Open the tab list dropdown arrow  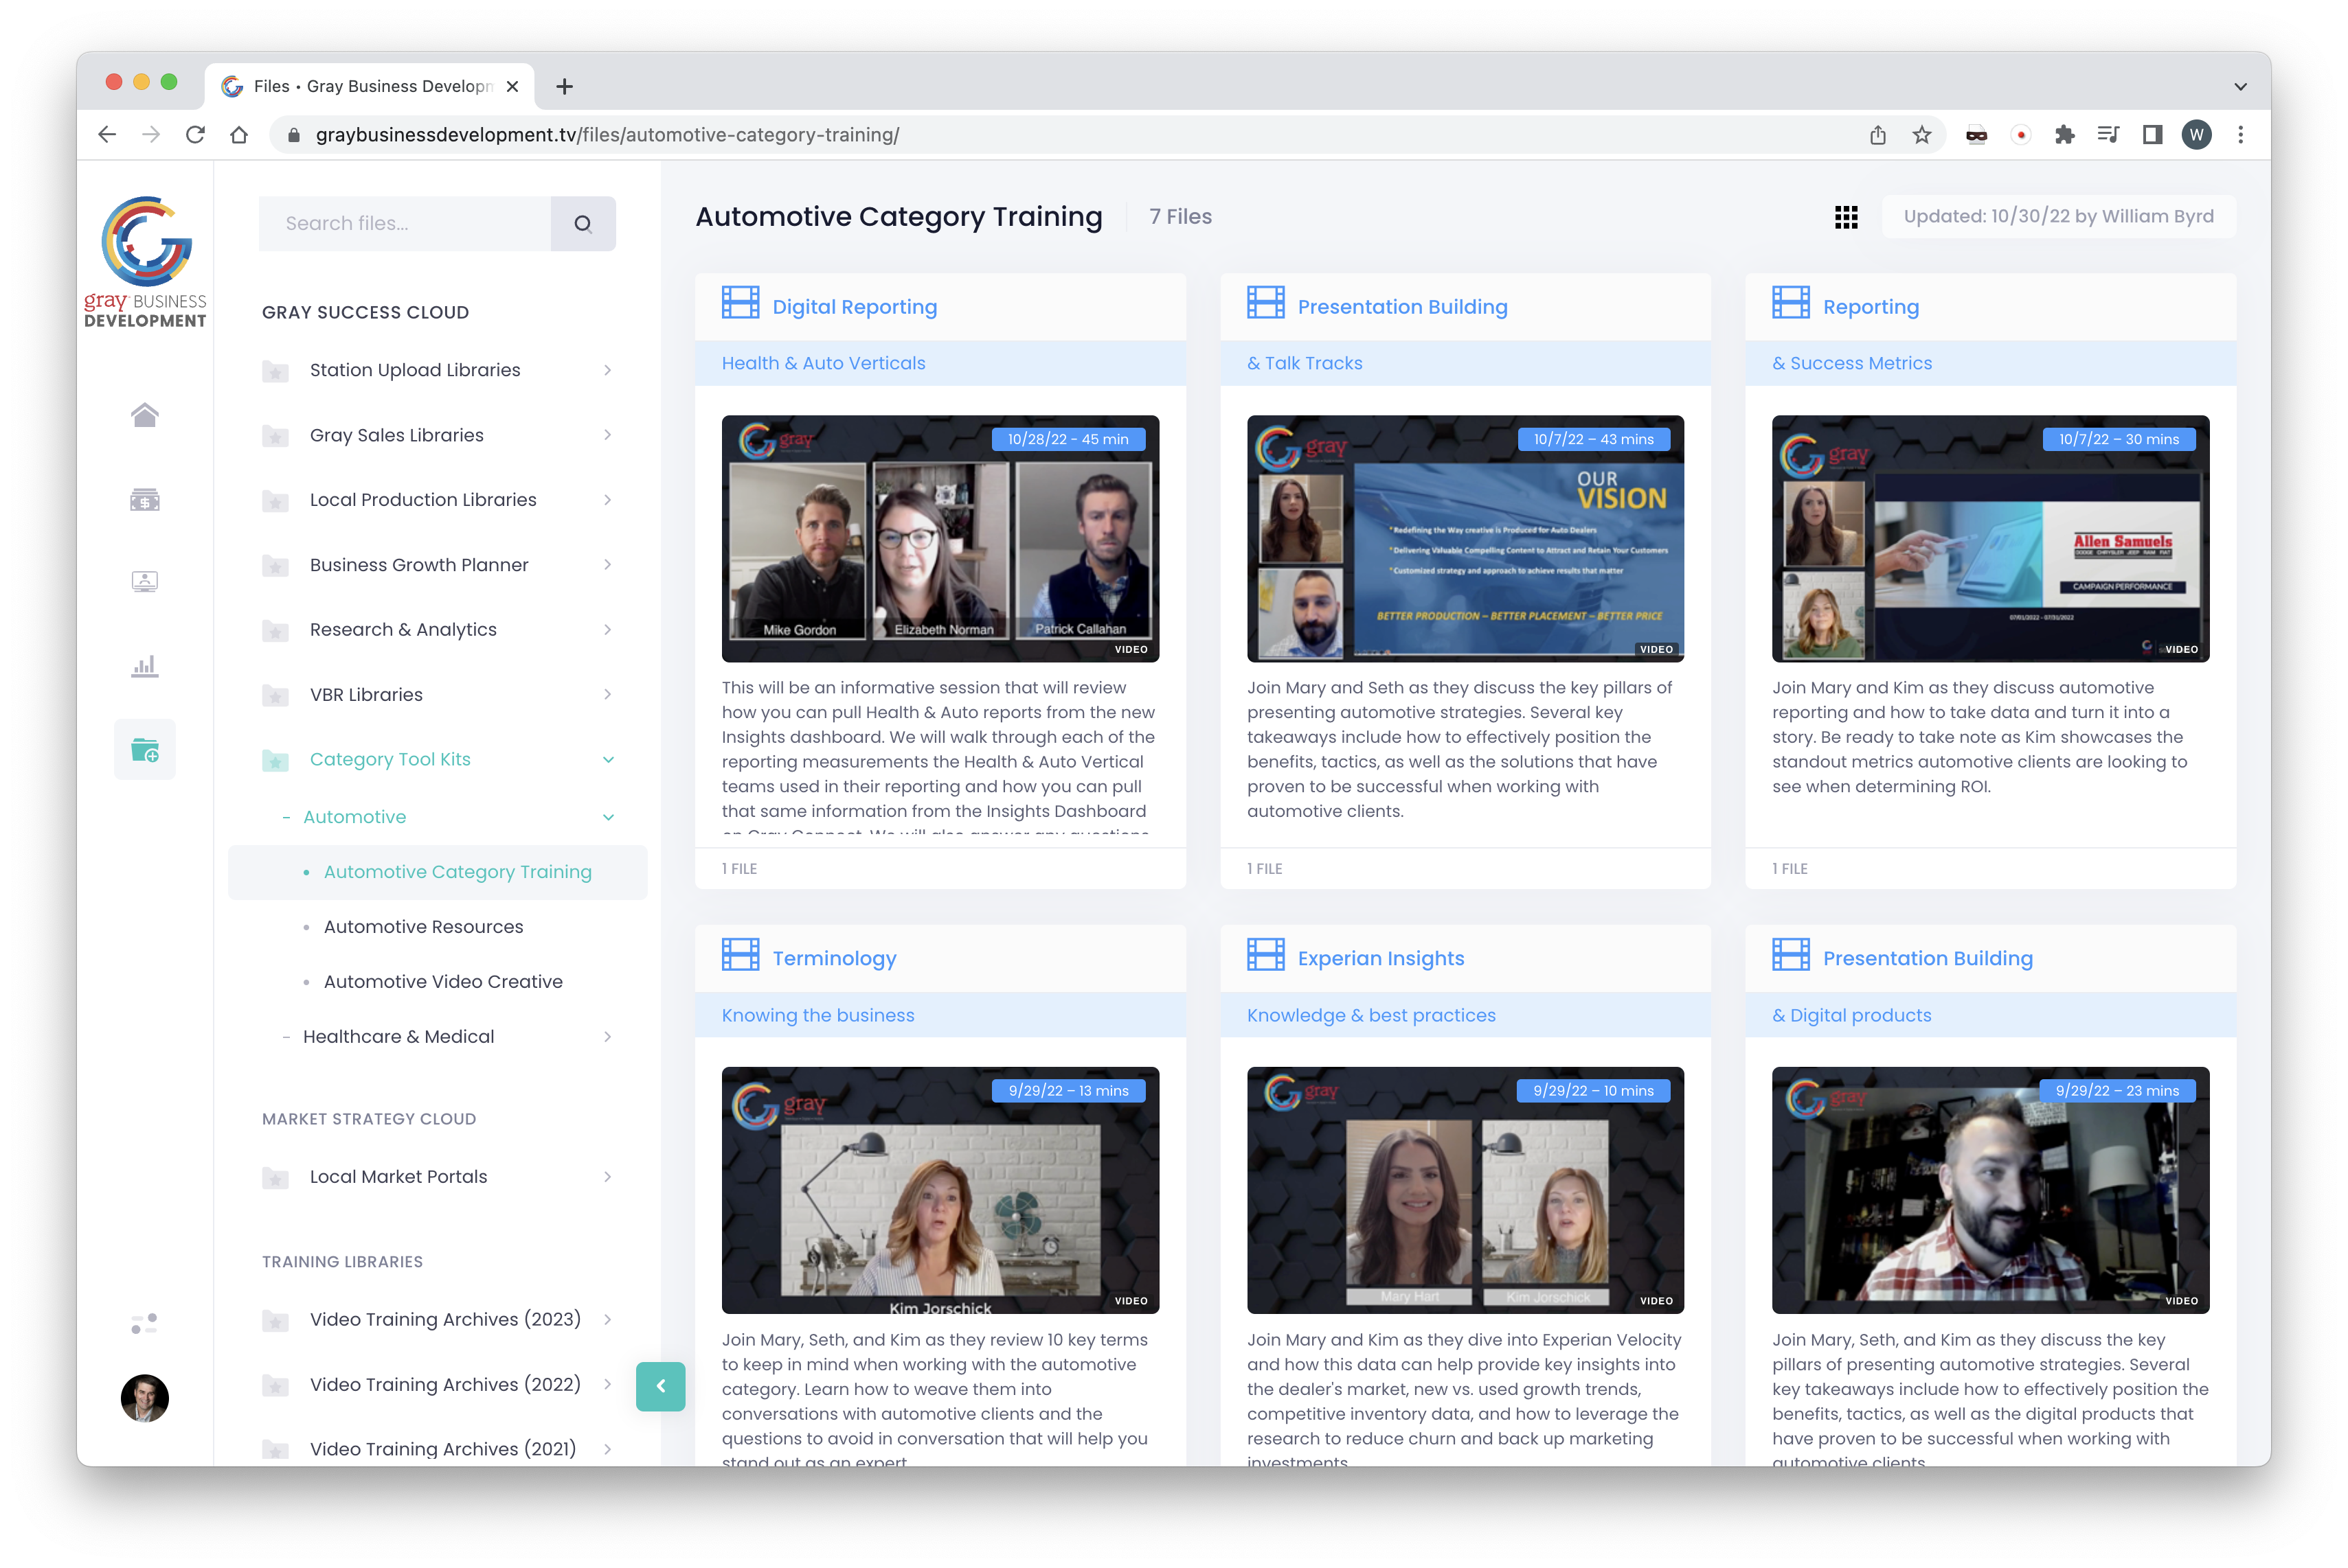pos(2241,87)
